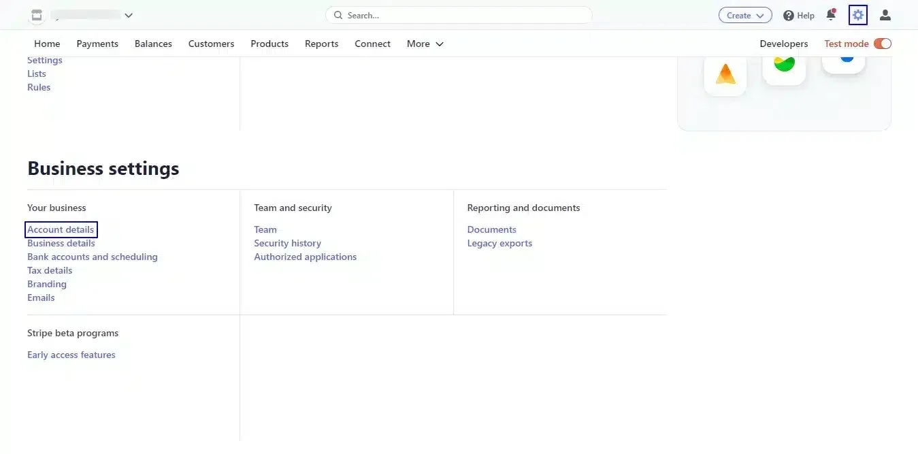
Task: View Bank accounts and scheduling
Action: tap(92, 257)
